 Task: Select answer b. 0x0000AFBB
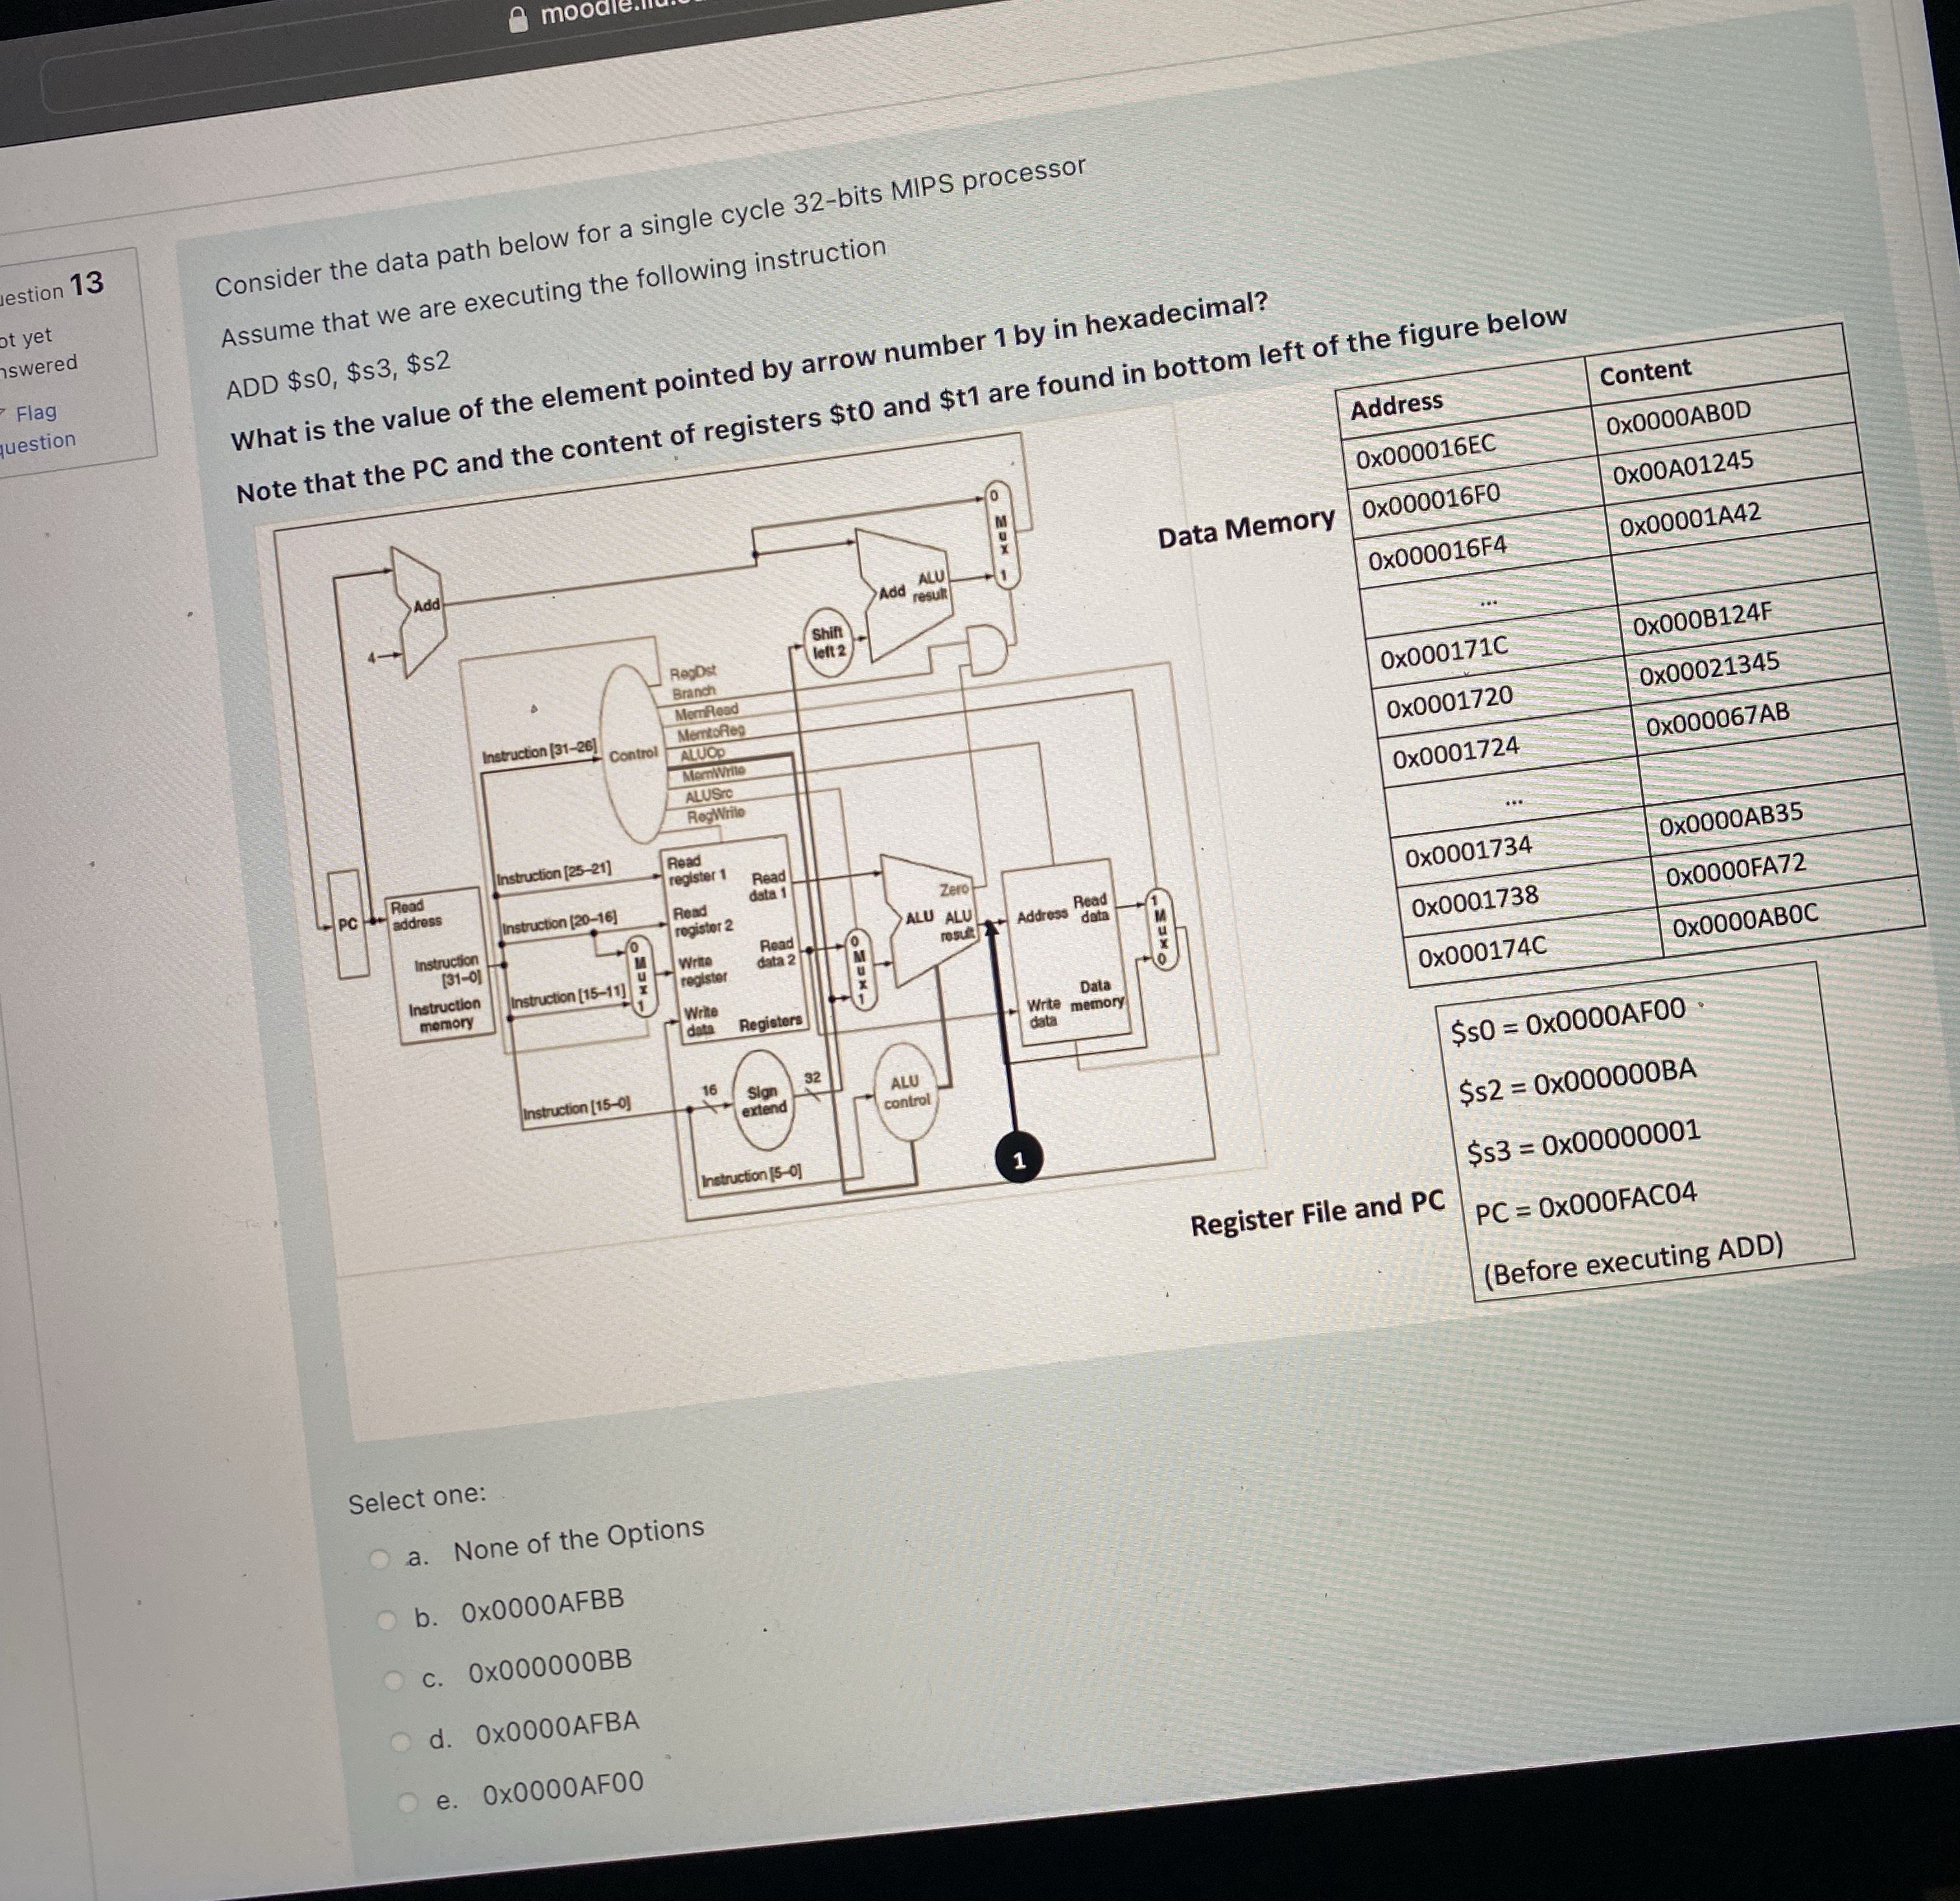(387, 1621)
